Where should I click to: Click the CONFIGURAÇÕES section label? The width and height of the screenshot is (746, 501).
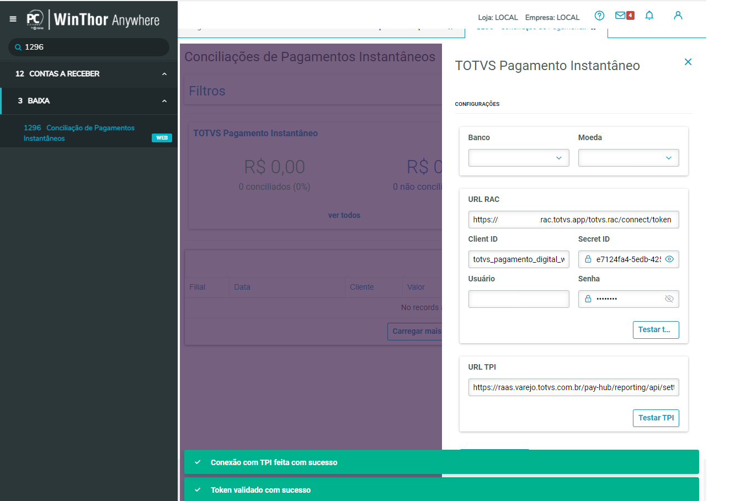(x=477, y=104)
